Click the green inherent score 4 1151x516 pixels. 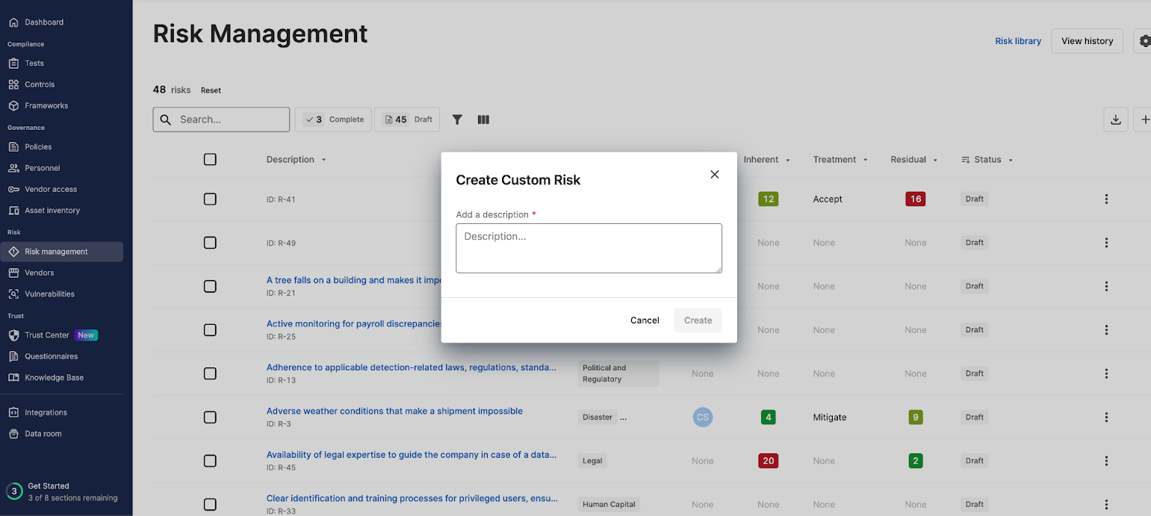coord(768,417)
